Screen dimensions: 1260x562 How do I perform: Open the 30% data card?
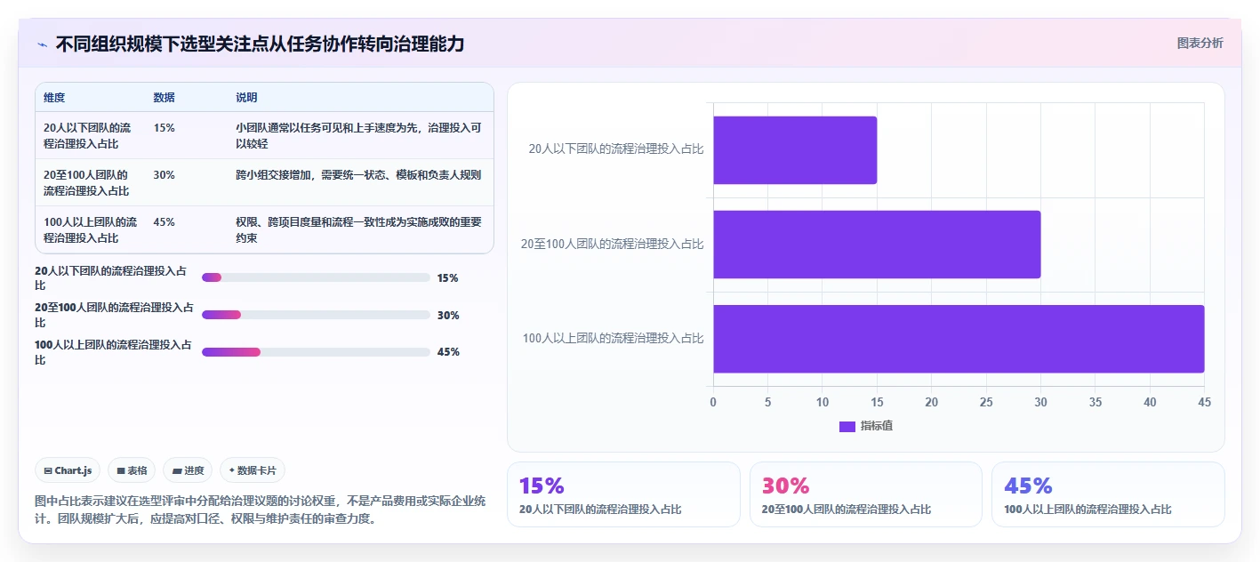(x=866, y=494)
